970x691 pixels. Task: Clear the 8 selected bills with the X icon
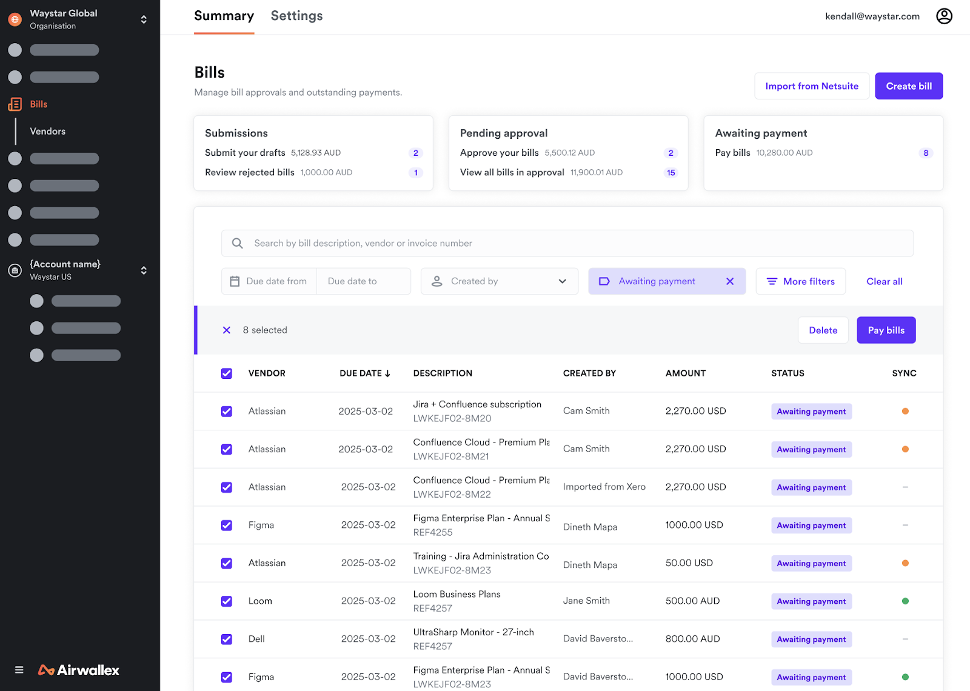(x=227, y=330)
